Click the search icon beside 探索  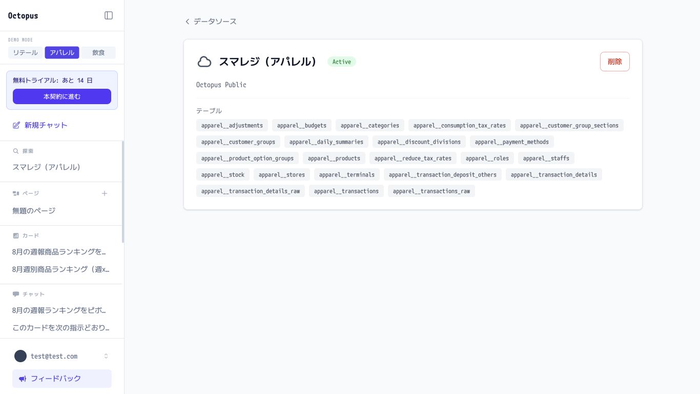(16, 151)
